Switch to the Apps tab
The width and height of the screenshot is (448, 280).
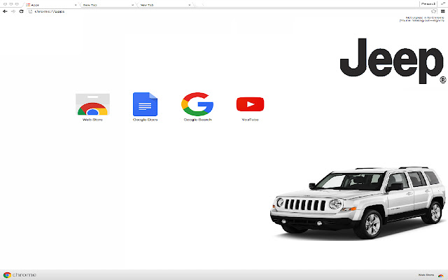pyautogui.click(x=51, y=5)
